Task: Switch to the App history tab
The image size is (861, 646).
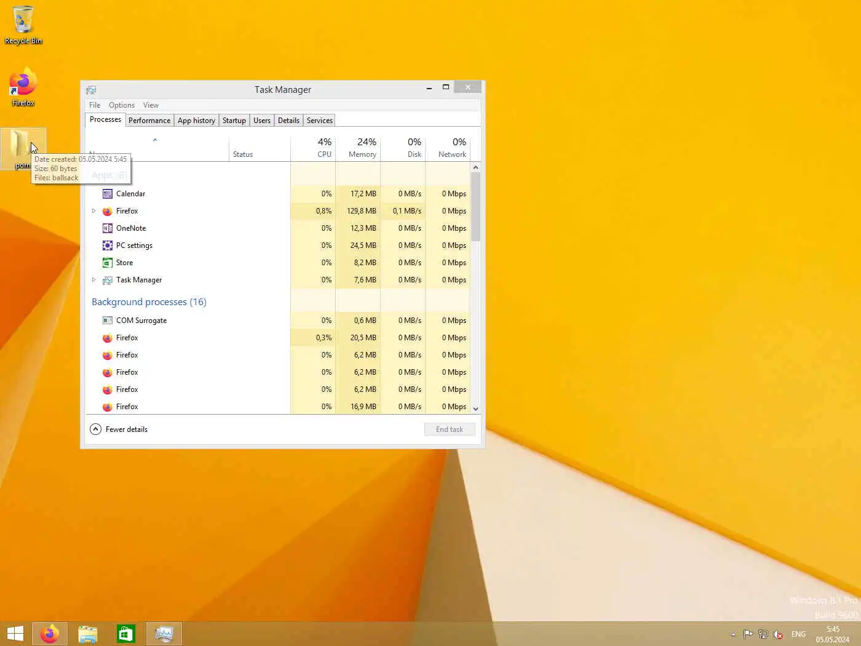Action: [x=196, y=121]
